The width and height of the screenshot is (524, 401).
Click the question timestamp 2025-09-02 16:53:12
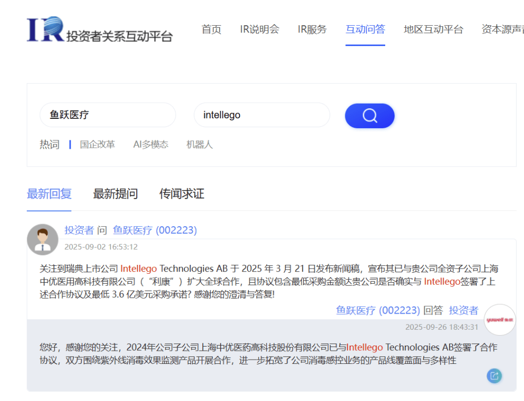click(101, 247)
